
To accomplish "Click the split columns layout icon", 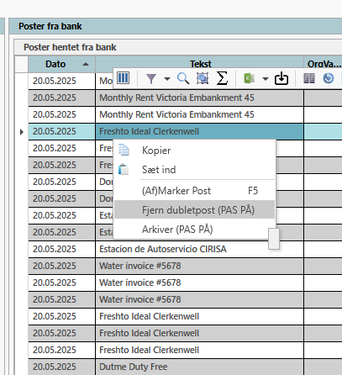I will (309, 78).
